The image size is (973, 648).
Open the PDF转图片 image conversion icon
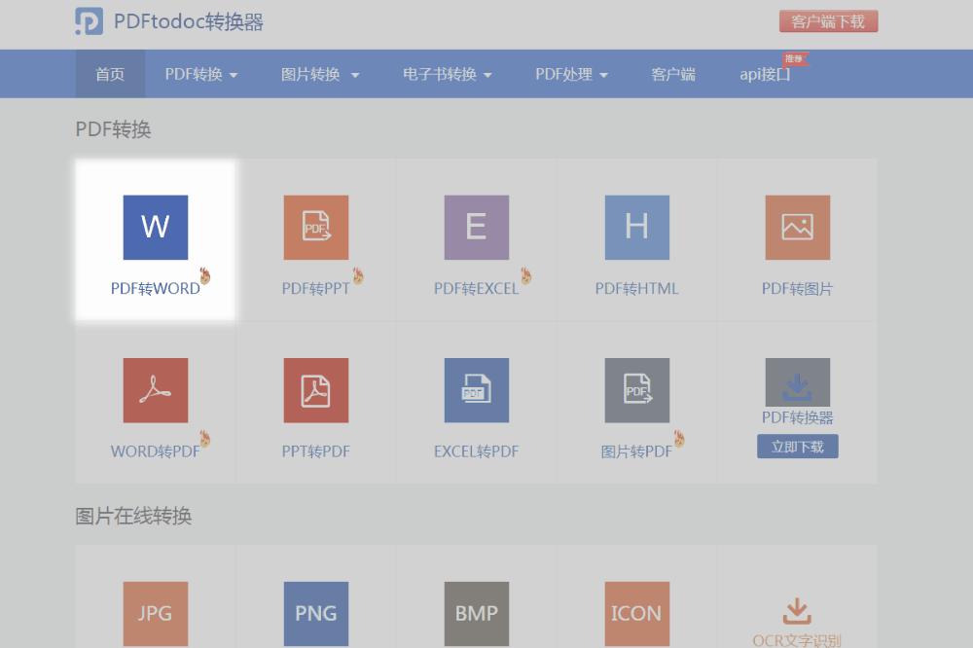(797, 227)
